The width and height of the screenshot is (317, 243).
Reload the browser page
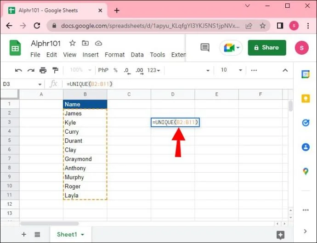(37, 26)
